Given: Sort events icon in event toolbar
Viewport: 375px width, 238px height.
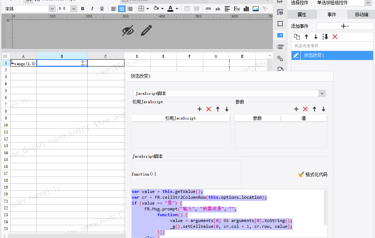Looking at the screenshot, I should coord(325,37).
